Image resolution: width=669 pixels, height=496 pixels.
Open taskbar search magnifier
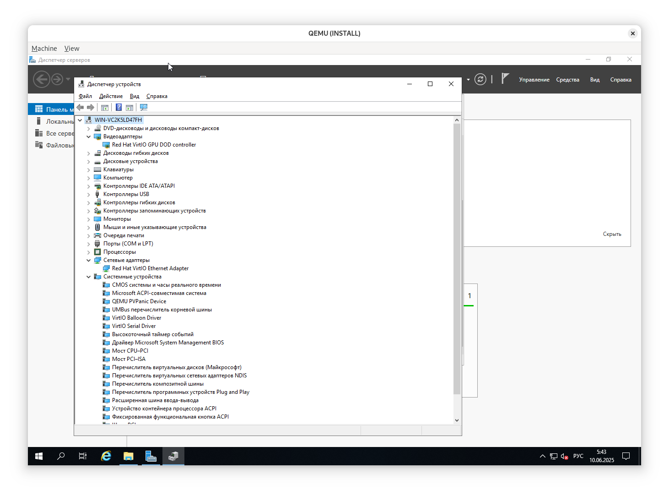61,456
